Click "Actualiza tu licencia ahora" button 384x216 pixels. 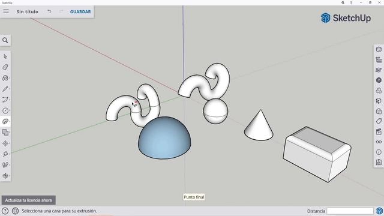28,200
